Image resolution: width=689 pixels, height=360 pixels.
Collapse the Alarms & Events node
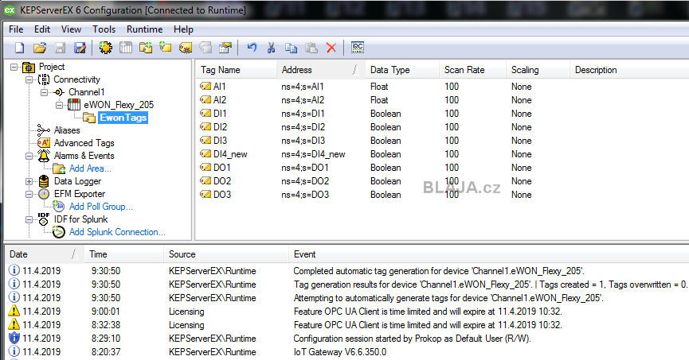[x=29, y=156]
